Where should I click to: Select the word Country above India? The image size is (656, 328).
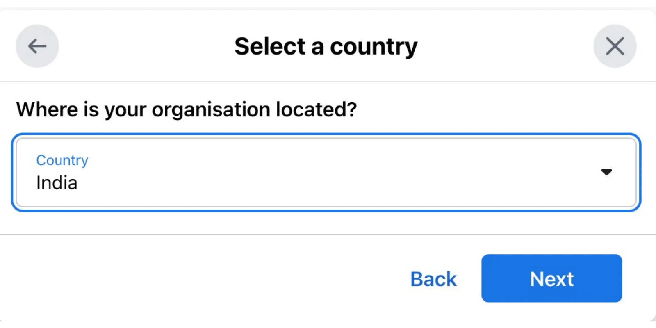click(62, 160)
